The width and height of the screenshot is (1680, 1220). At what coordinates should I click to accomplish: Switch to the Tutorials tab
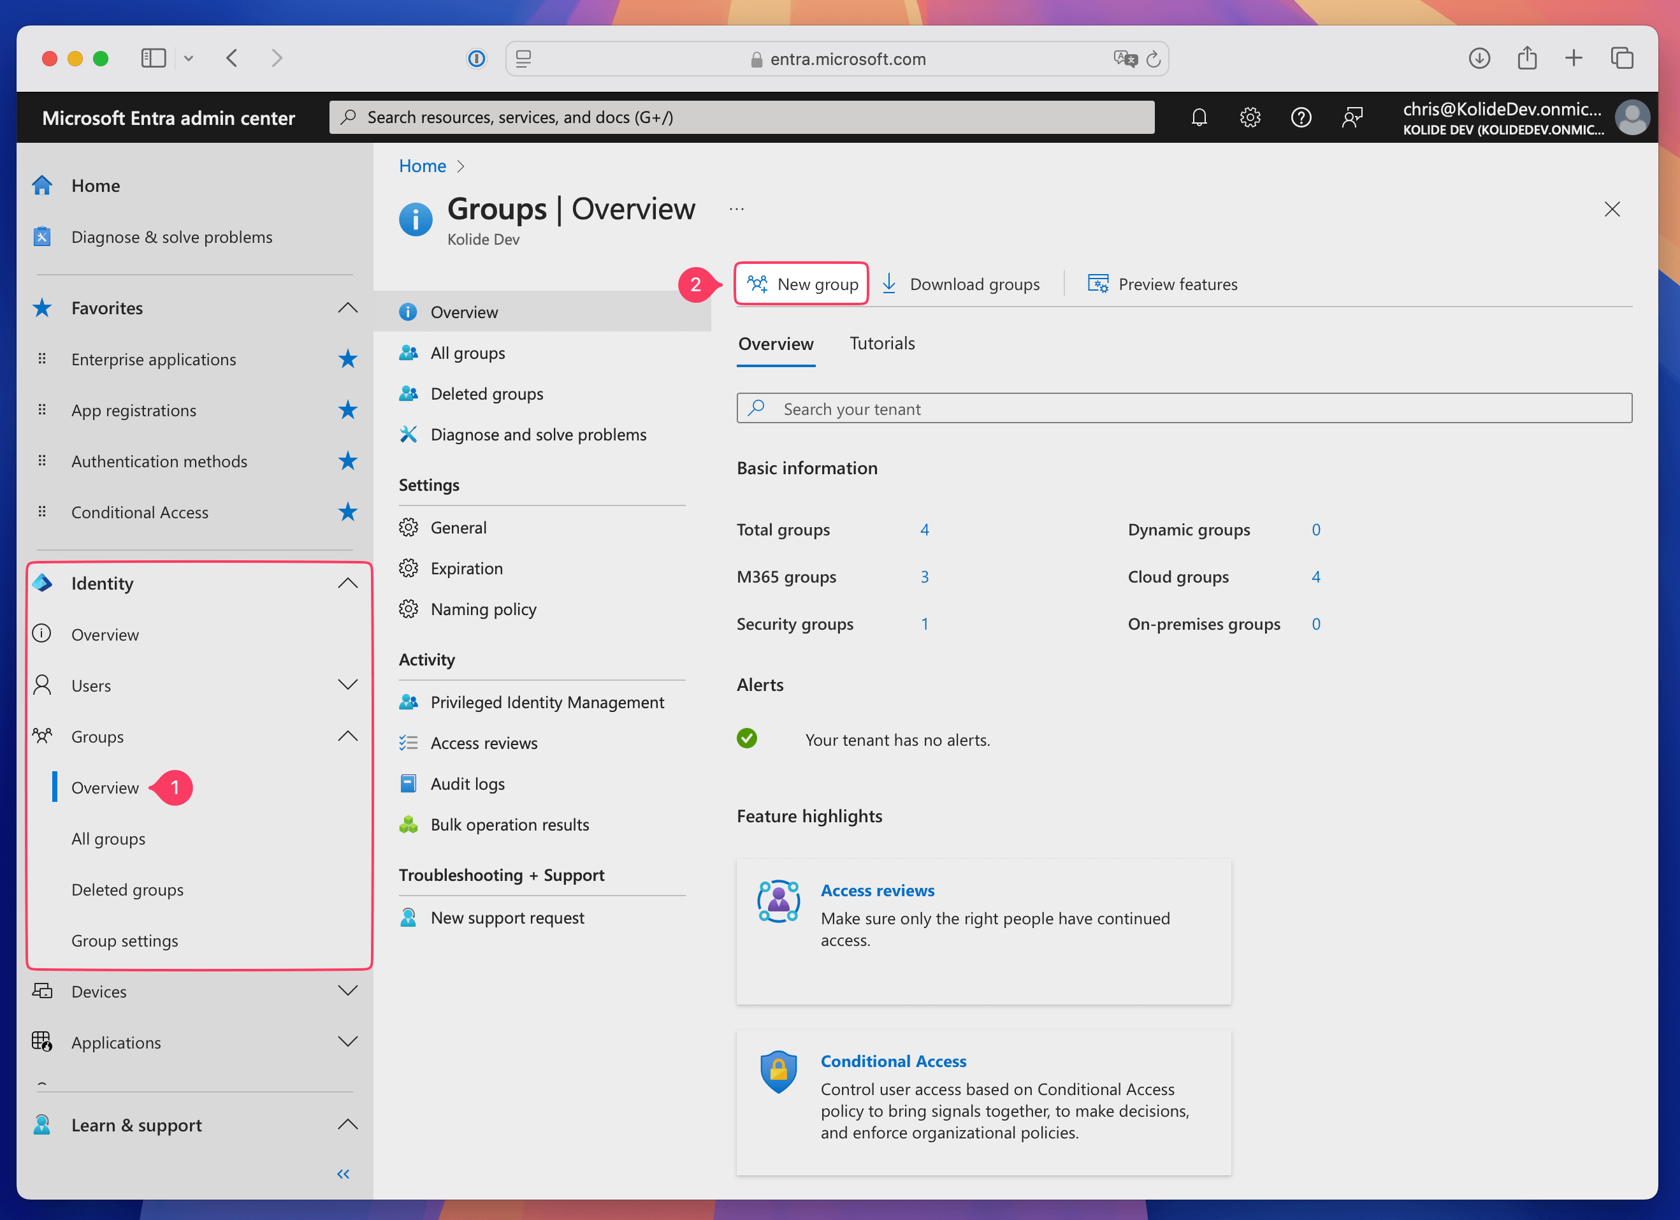tap(881, 343)
